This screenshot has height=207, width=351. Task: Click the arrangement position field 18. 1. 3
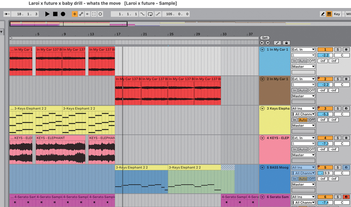coord(25,14)
